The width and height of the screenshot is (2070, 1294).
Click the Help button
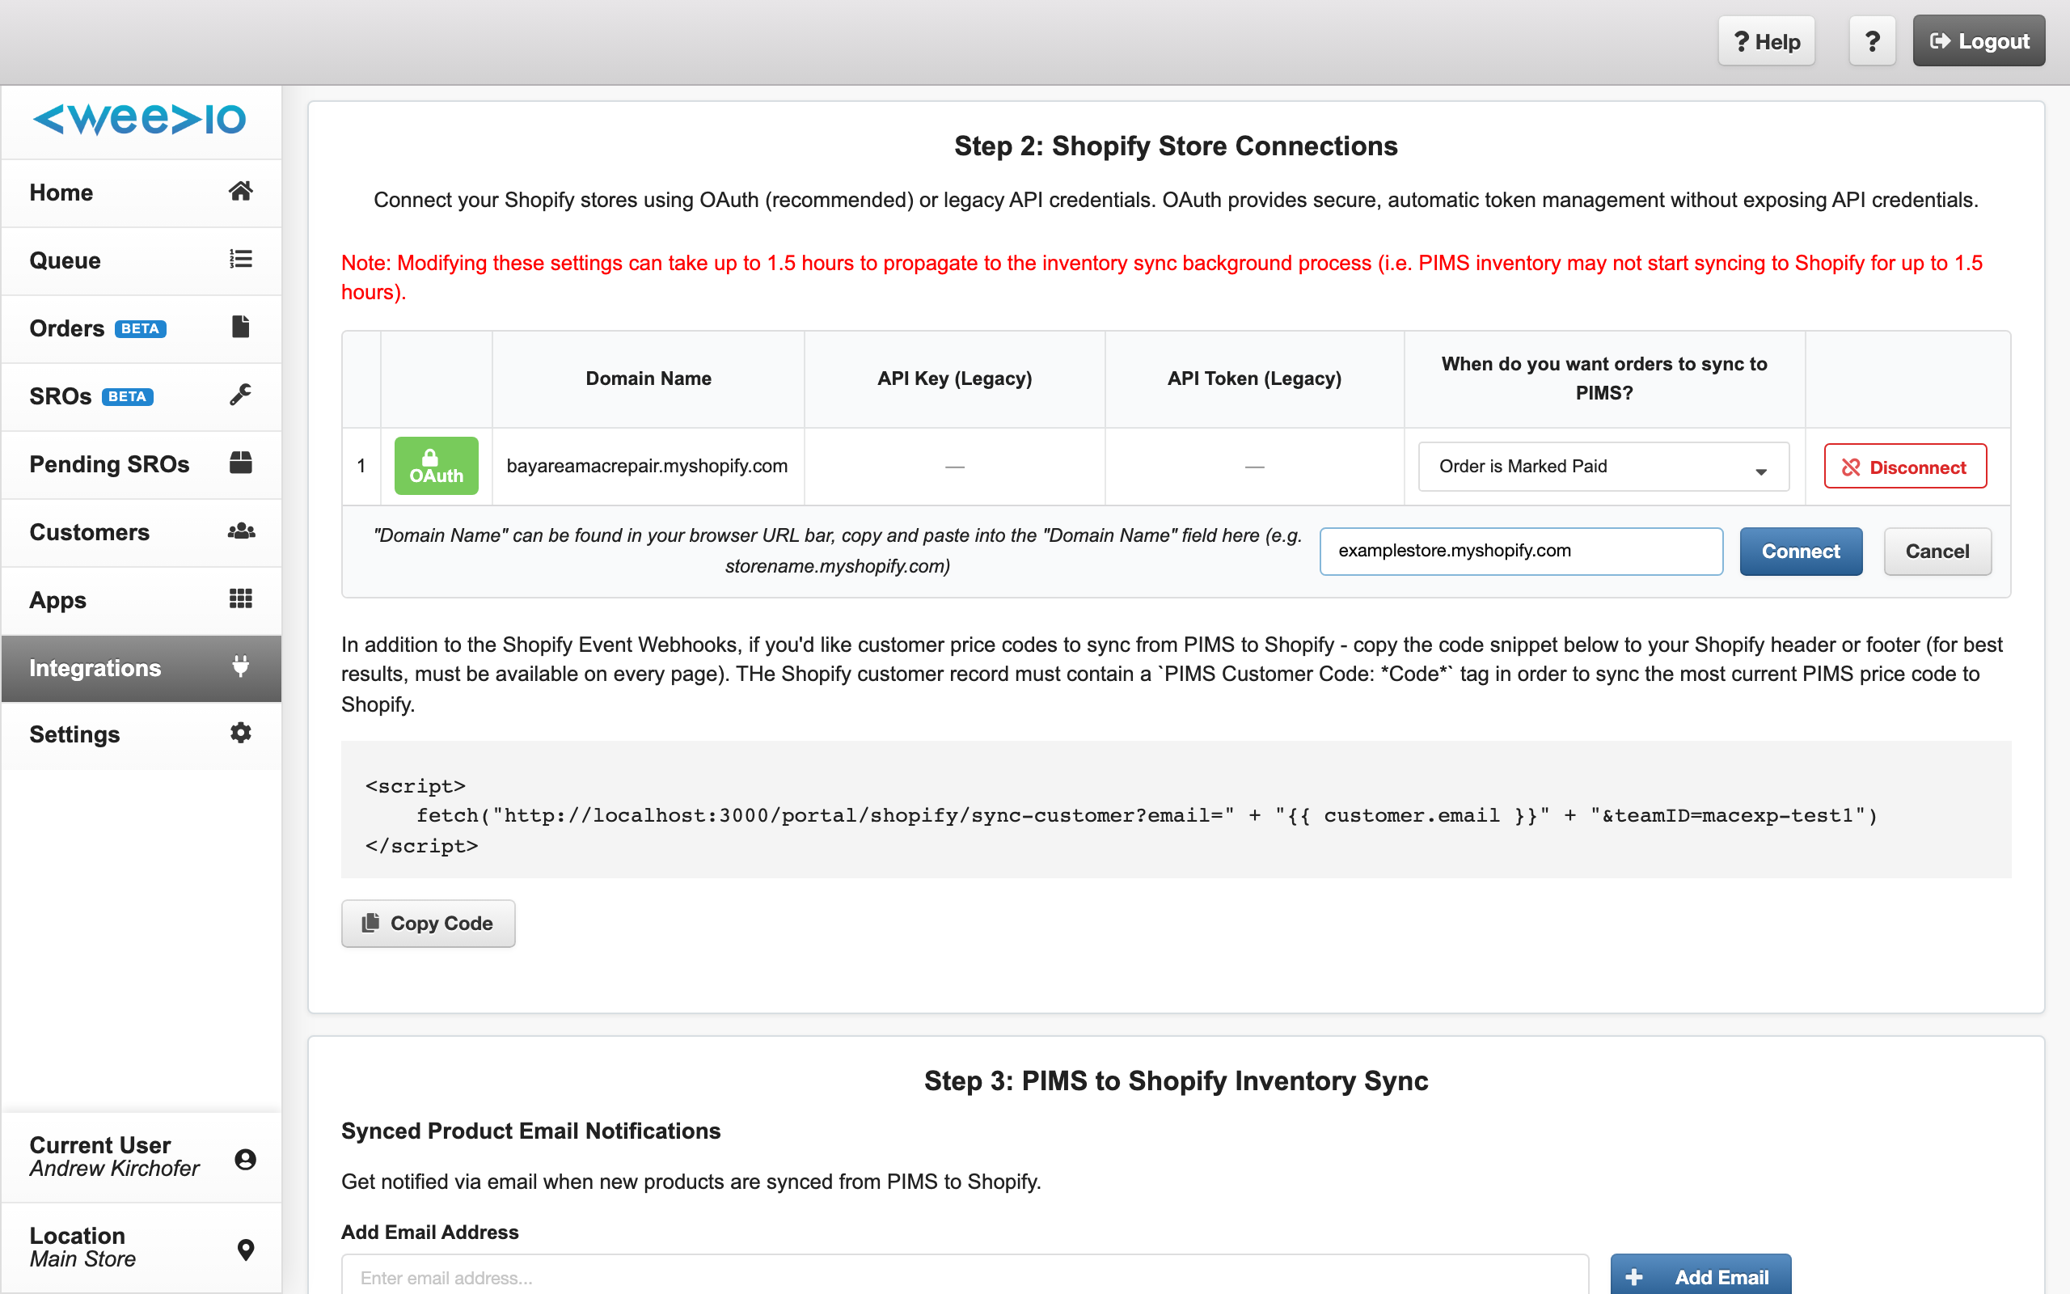pos(1766,41)
